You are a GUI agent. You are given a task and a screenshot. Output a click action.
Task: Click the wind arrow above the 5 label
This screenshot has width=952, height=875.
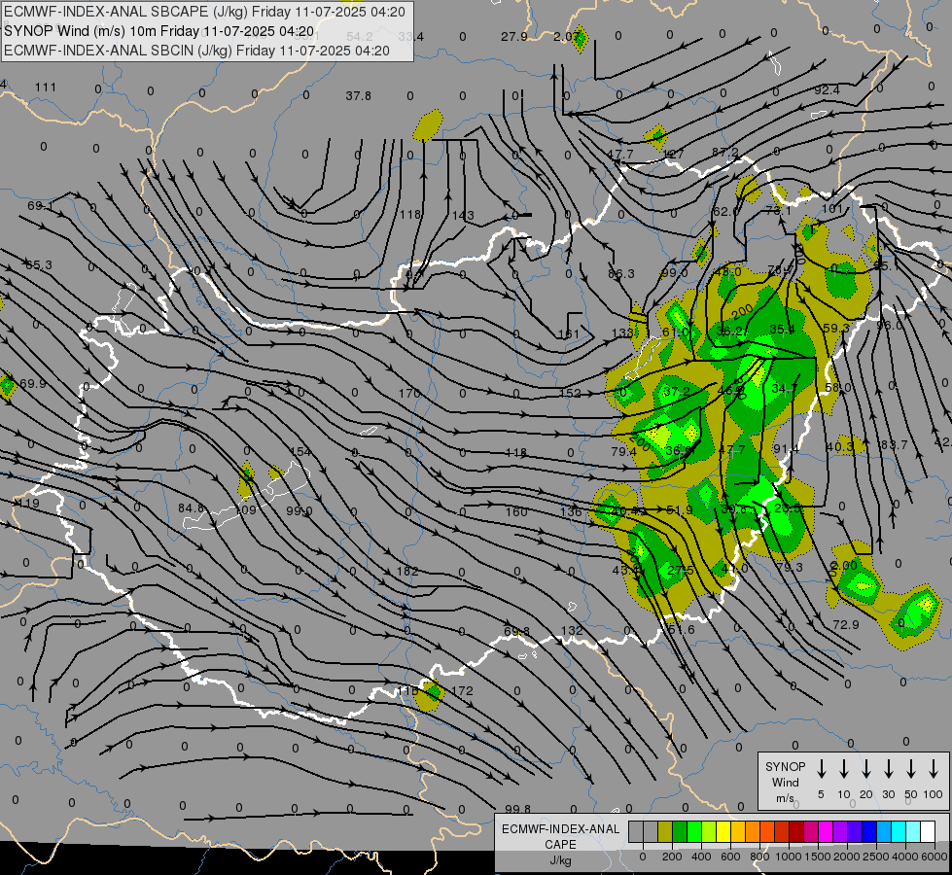821,769
